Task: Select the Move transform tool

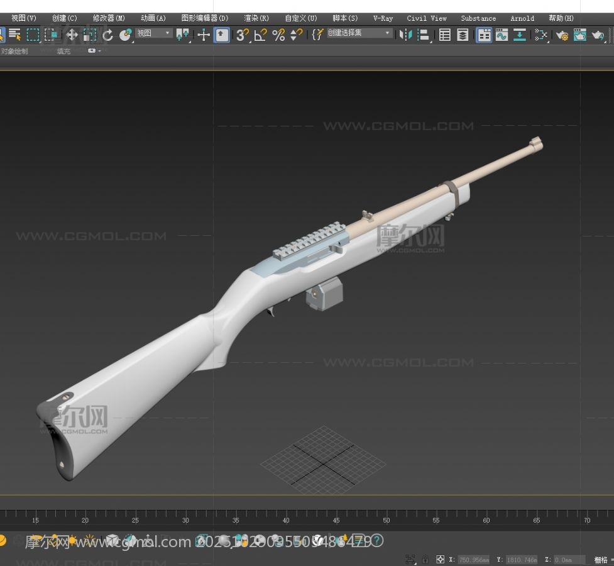Action: pos(72,35)
